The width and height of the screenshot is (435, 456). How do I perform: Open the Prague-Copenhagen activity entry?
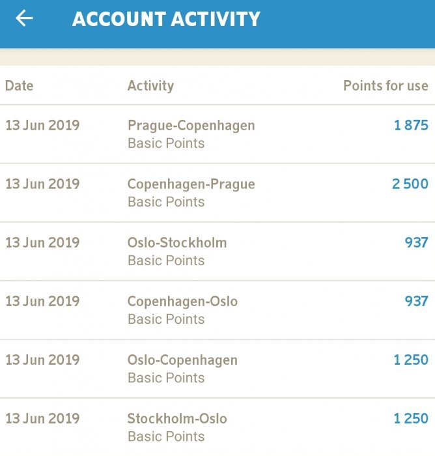(191, 125)
